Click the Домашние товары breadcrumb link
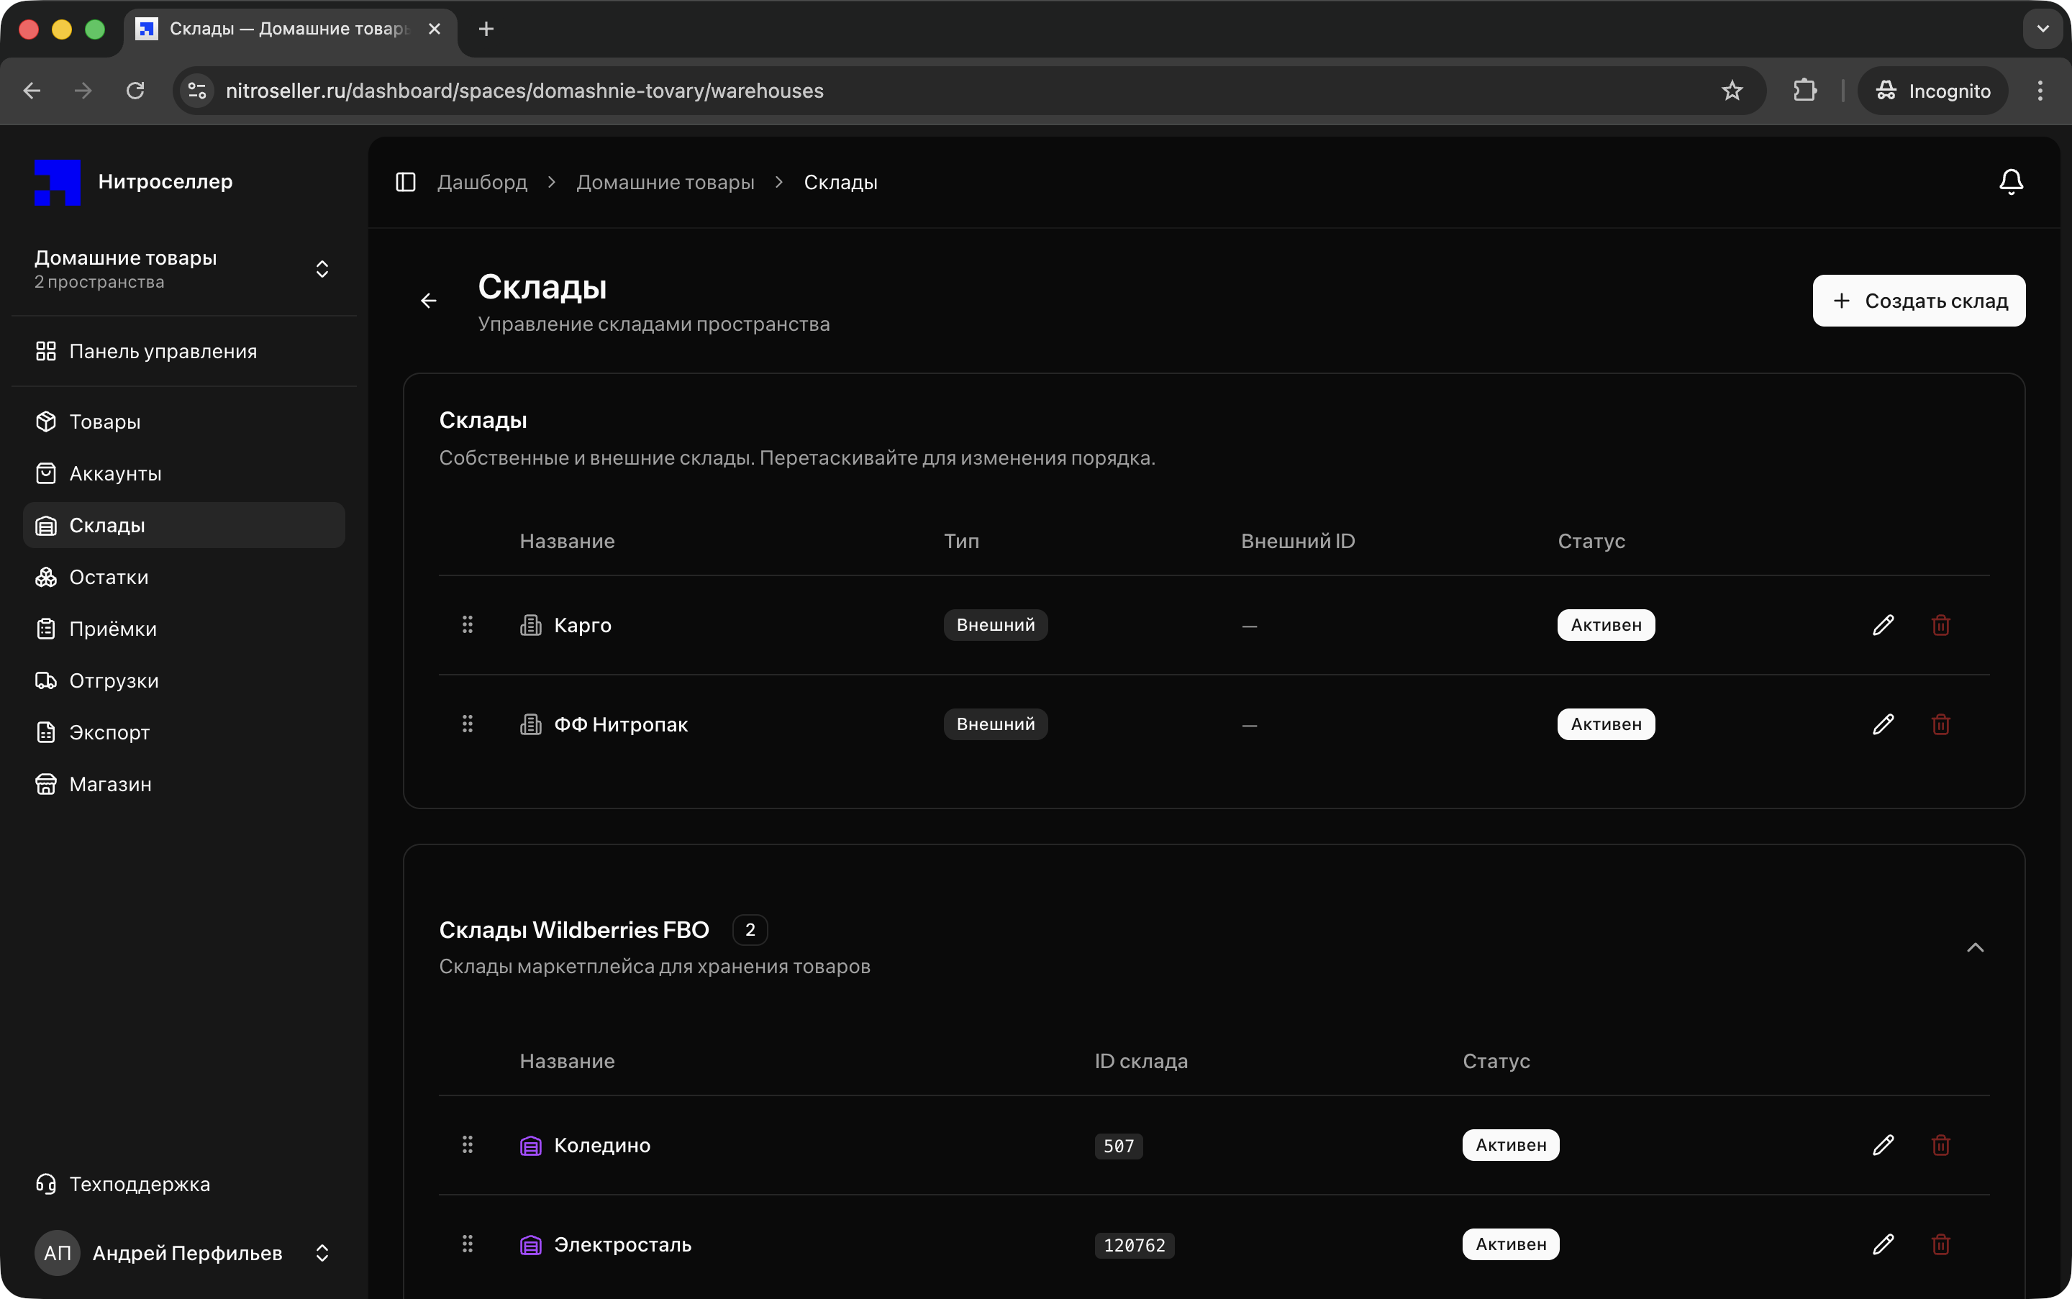The height and width of the screenshot is (1299, 2072). pyautogui.click(x=664, y=182)
